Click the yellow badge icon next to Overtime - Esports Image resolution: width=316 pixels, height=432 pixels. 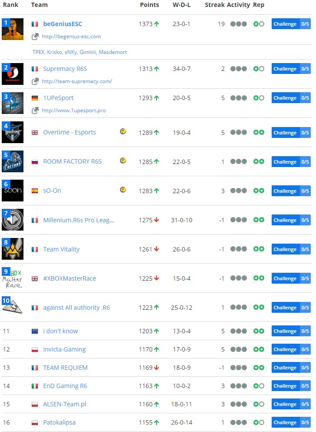tap(123, 131)
